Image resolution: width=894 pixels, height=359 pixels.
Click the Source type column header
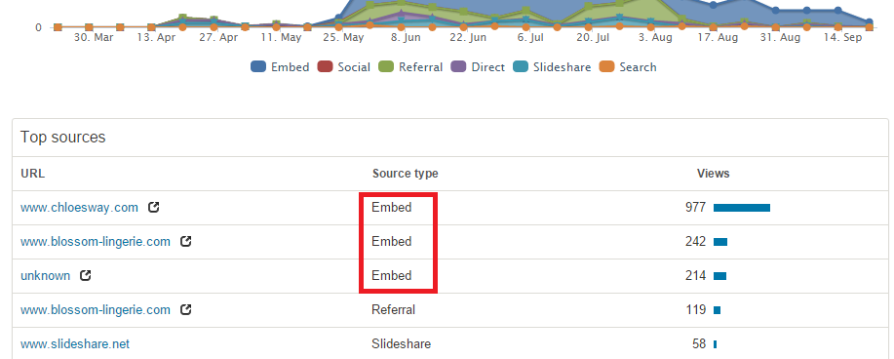coord(406,174)
